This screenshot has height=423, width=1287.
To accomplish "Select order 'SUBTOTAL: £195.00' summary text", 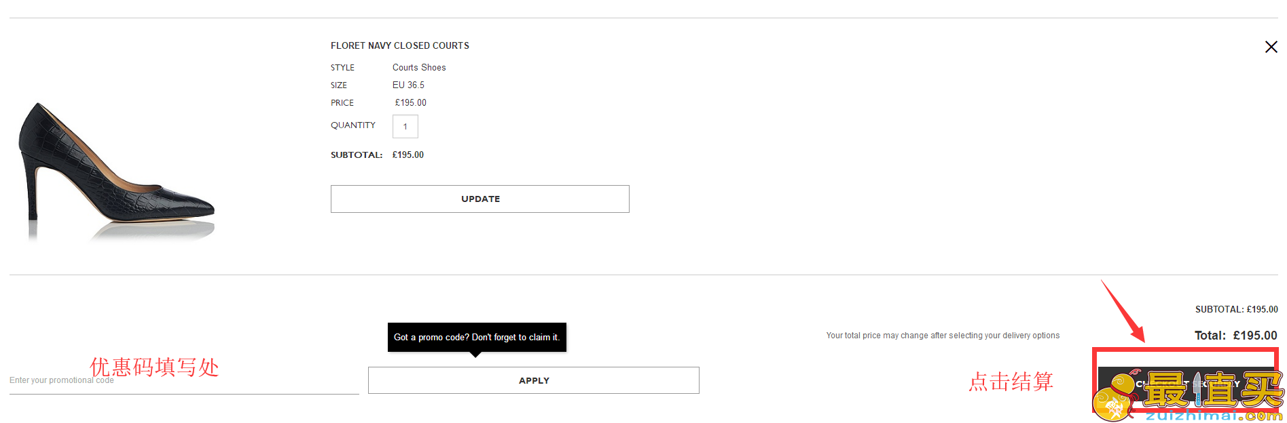I will (x=1236, y=309).
